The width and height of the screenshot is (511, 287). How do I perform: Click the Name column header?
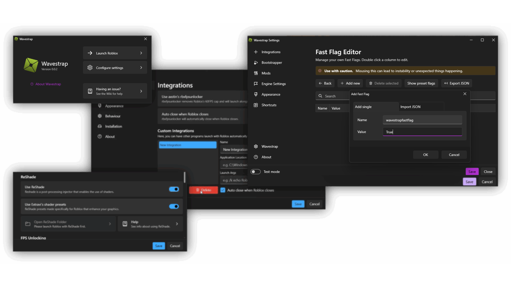click(322, 108)
